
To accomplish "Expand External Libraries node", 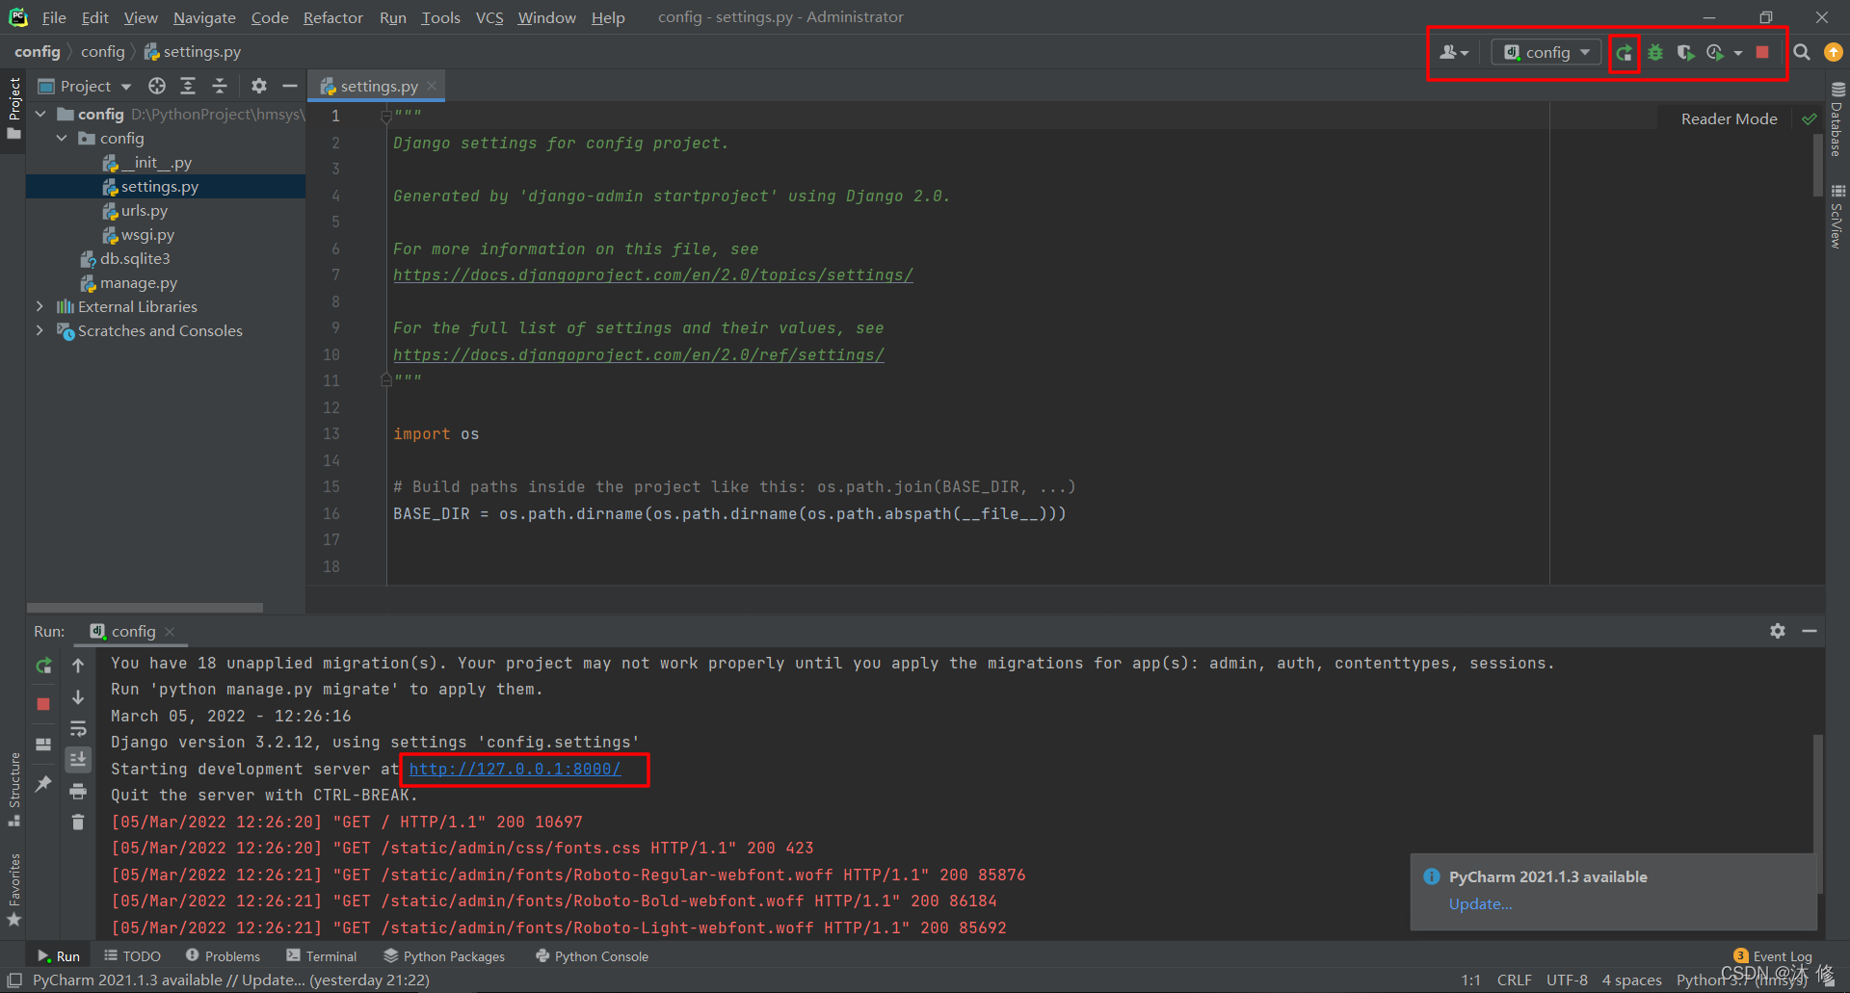I will 40,306.
